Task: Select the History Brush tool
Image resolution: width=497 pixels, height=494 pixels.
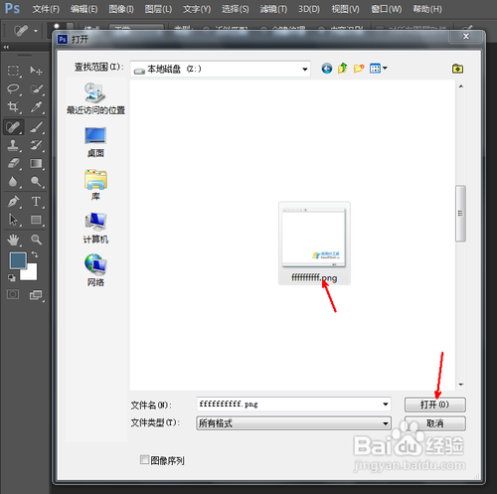Action: click(x=36, y=145)
